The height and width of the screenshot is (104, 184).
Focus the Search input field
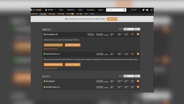115,10
